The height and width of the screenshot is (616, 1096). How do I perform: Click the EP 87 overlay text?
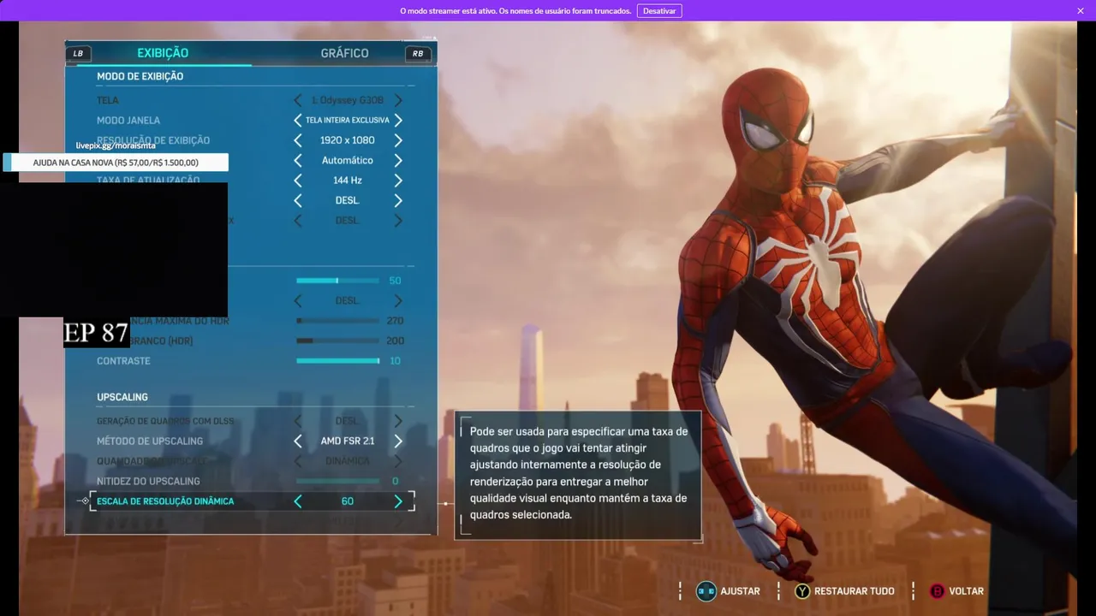96,333
